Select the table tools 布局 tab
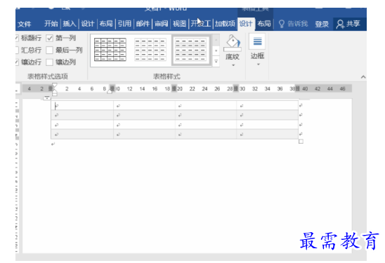 [x=264, y=24]
